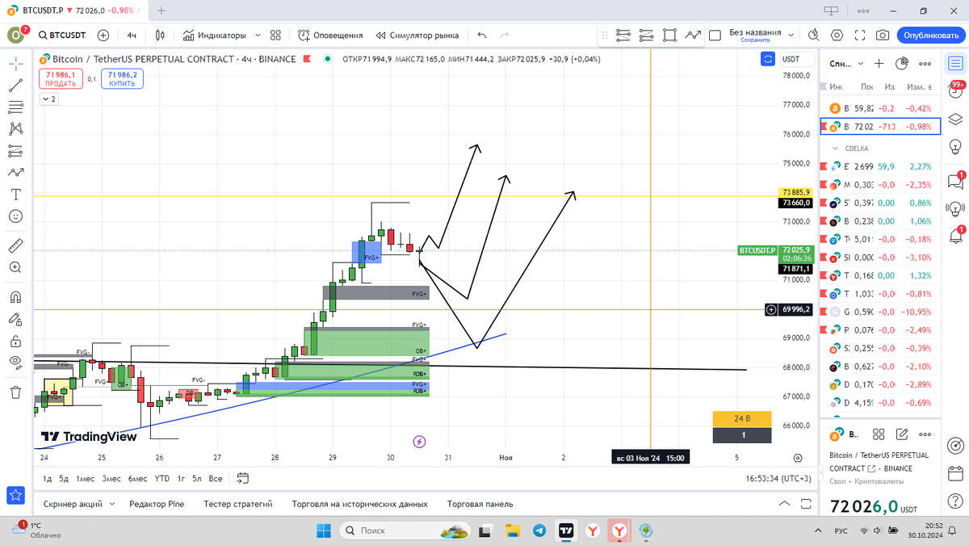Open chart settings hexagon icon
969x545 pixels.
[x=837, y=36]
